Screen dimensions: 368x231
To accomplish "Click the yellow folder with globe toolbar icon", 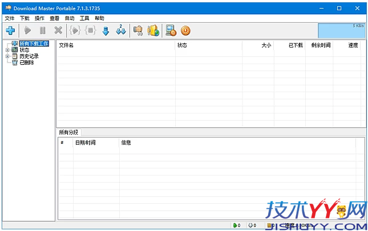I will point(153,30).
